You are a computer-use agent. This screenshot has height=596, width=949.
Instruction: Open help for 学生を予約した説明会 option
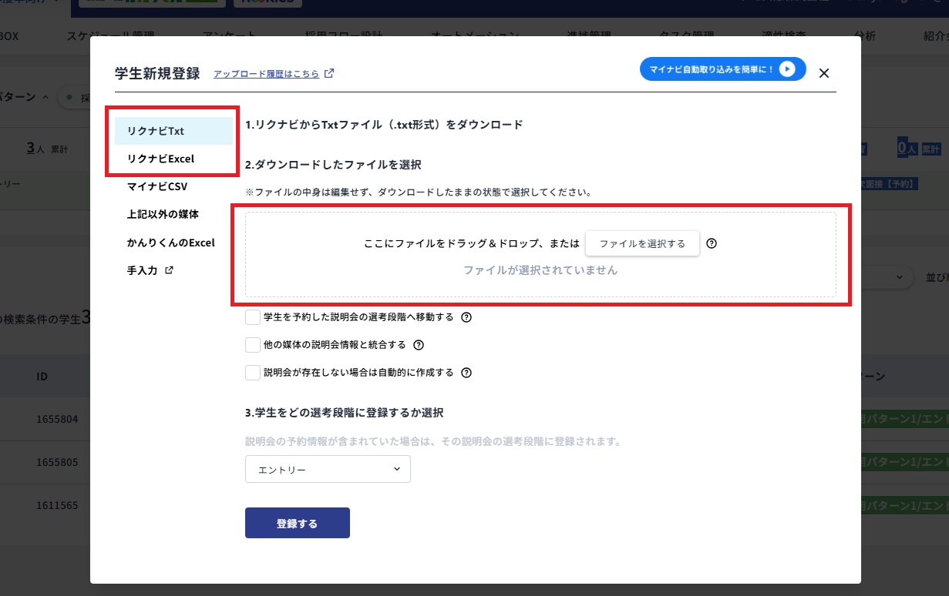click(x=466, y=316)
